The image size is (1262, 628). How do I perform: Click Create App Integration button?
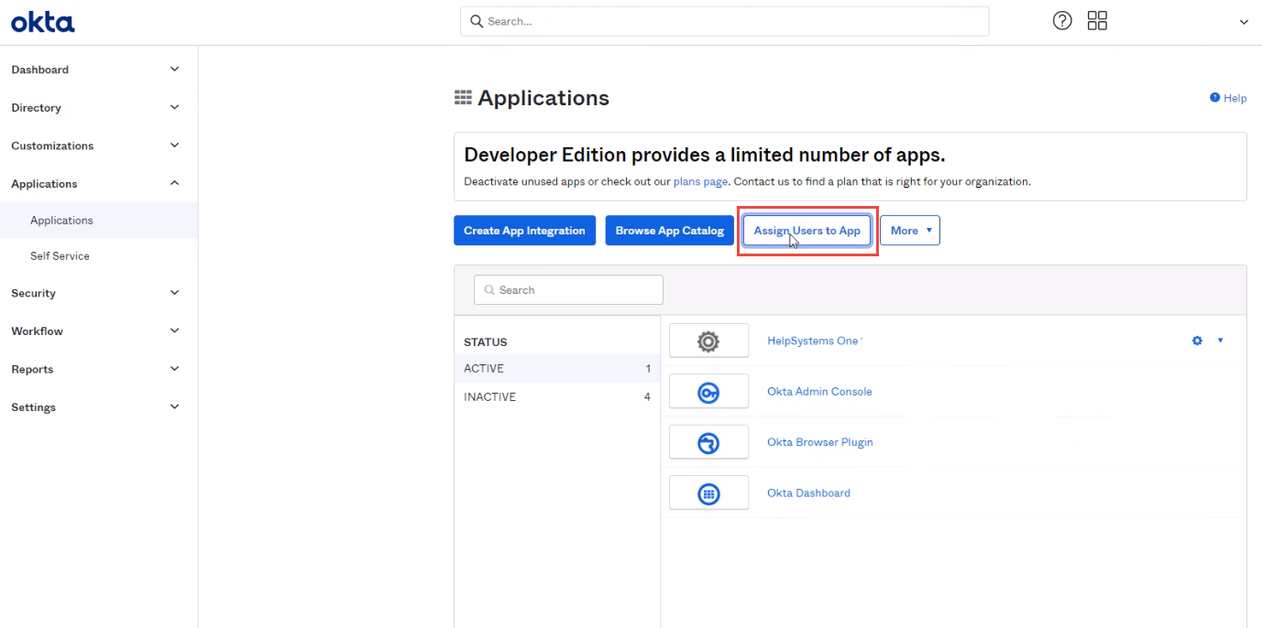point(524,231)
